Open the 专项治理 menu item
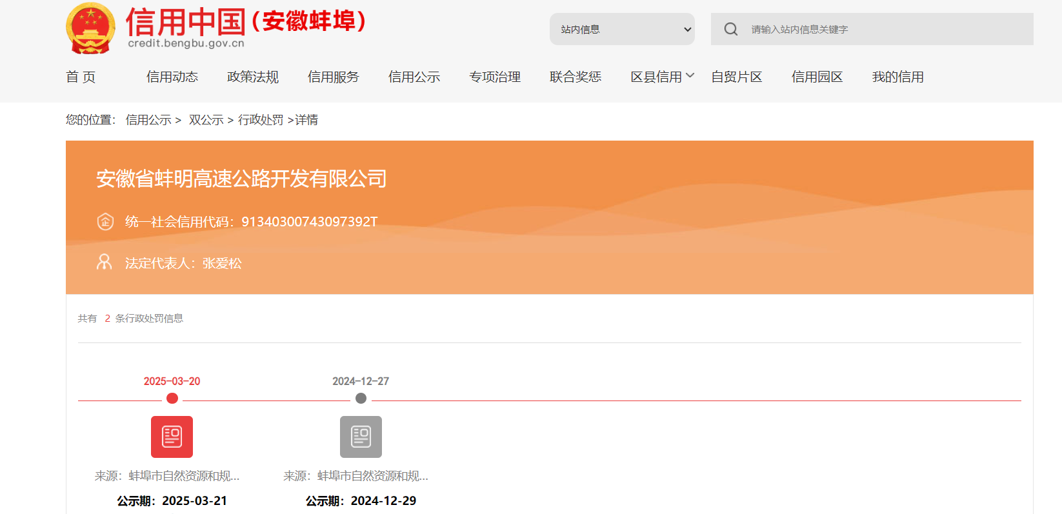Image resolution: width=1062 pixels, height=514 pixels. (495, 77)
